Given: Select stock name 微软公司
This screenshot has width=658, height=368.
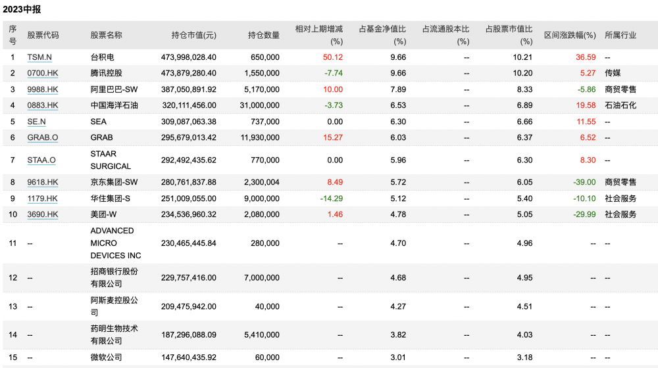Looking at the screenshot, I should point(106,357).
